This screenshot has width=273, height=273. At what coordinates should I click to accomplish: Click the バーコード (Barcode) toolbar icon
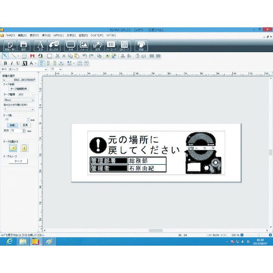click(111, 45)
